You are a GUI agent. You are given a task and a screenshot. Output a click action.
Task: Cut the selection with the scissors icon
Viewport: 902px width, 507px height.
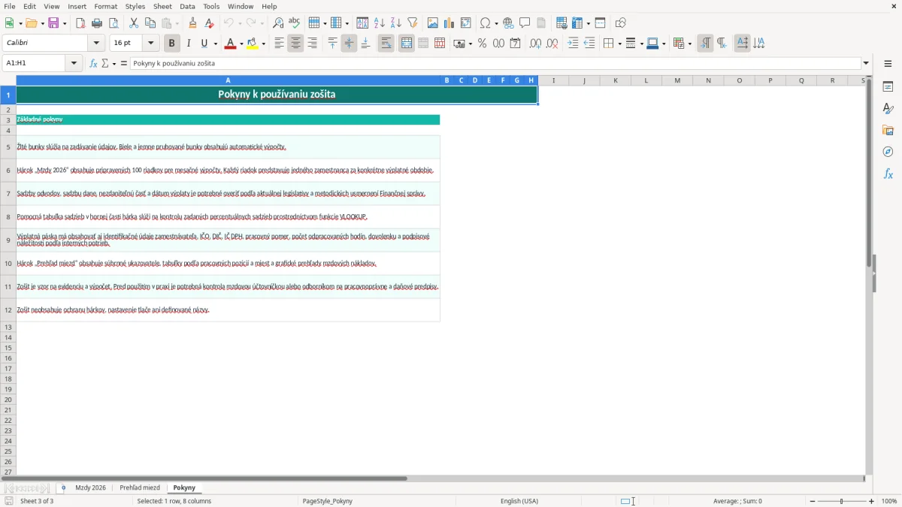[x=134, y=23]
